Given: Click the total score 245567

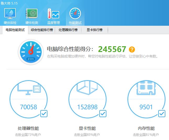Looking at the screenshot, I should click(112, 49).
